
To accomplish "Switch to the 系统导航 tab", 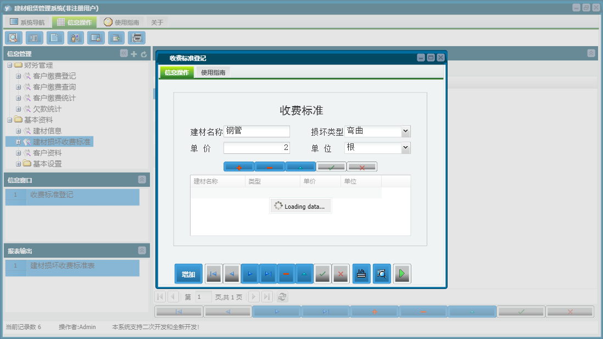I will (27, 23).
